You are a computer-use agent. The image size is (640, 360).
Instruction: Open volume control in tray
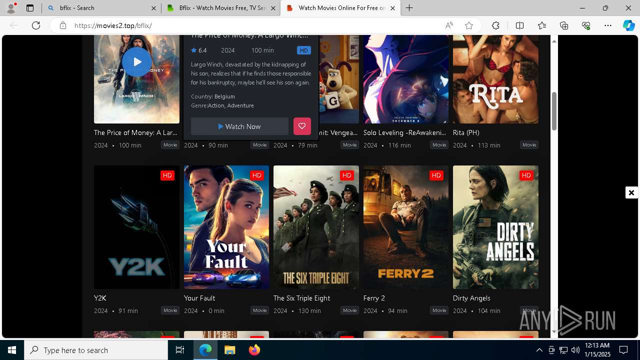click(575, 350)
